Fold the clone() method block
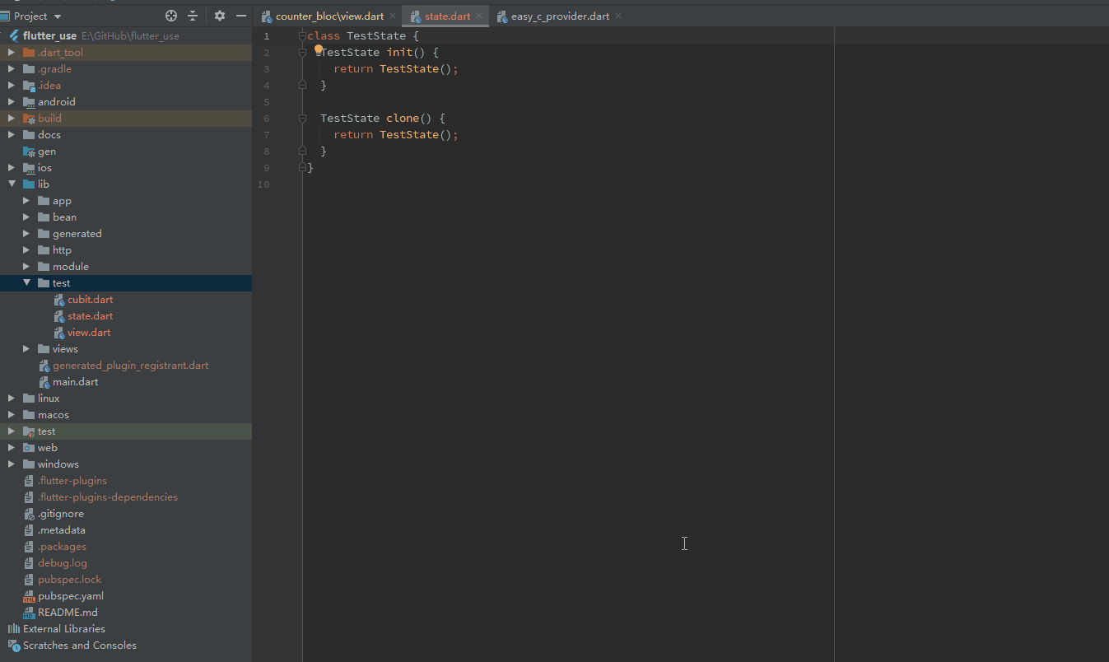The width and height of the screenshot is (1109, 662). point(302,119)
